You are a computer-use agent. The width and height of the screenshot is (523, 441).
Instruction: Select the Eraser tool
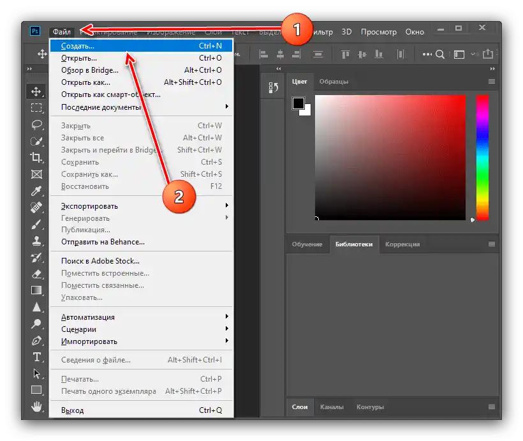(x=36, y=274)
